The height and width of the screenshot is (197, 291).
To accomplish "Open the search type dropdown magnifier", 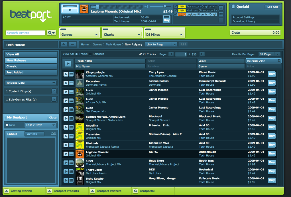I will [51, 33].
